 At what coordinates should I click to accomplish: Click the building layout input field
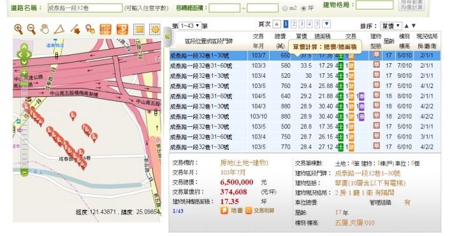tap(374, 5)
